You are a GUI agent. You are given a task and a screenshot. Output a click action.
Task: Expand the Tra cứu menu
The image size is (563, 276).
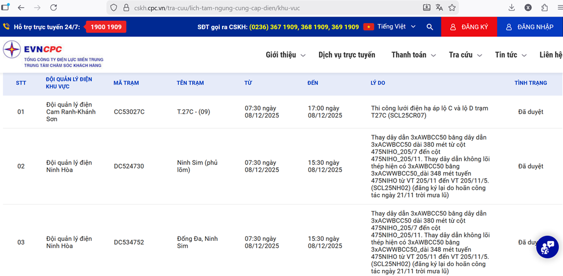point(465,55)
